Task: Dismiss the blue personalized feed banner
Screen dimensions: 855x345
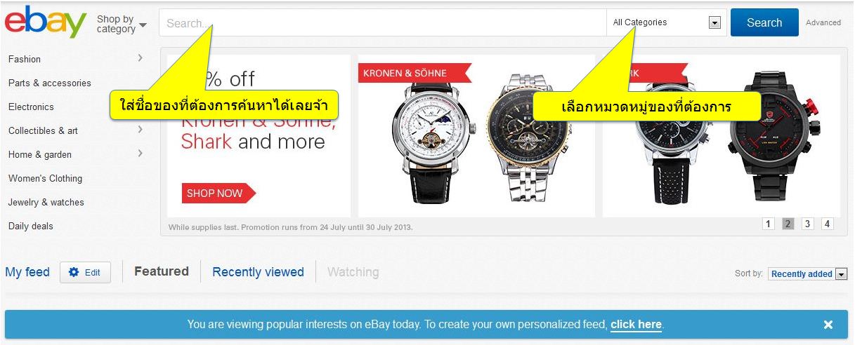Action: 828,325
